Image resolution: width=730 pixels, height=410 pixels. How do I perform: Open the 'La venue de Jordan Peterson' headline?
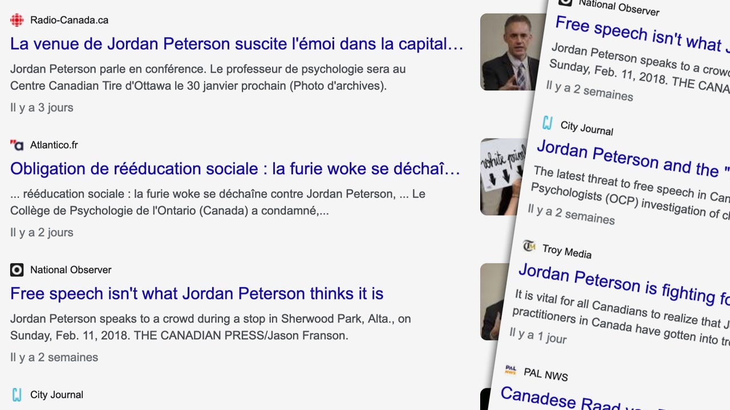click(x=237, y=44)
